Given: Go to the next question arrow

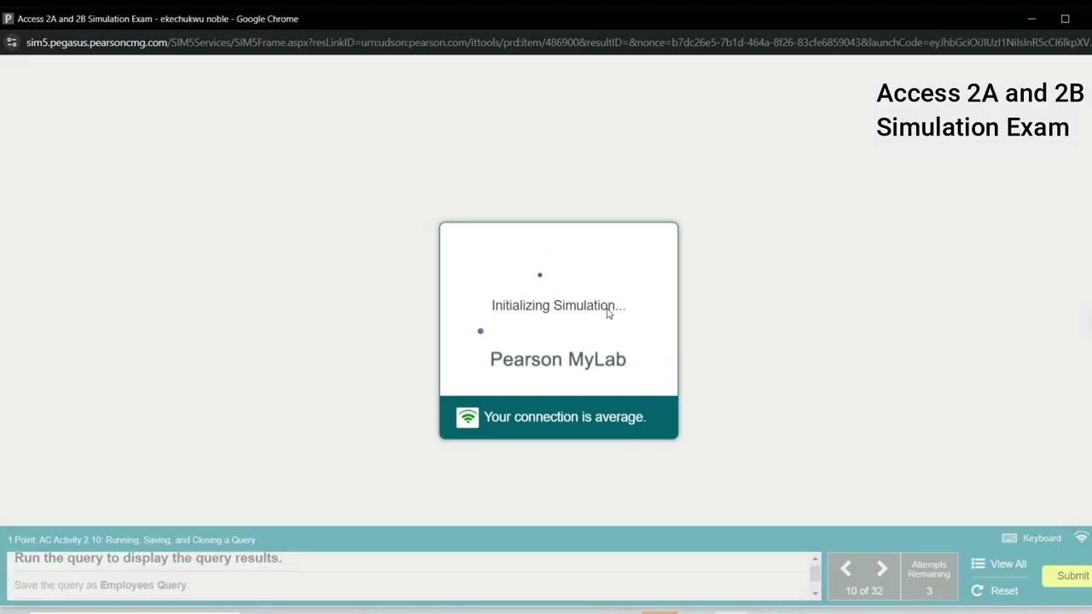Looking at the screenshot, I should point(882,569).
